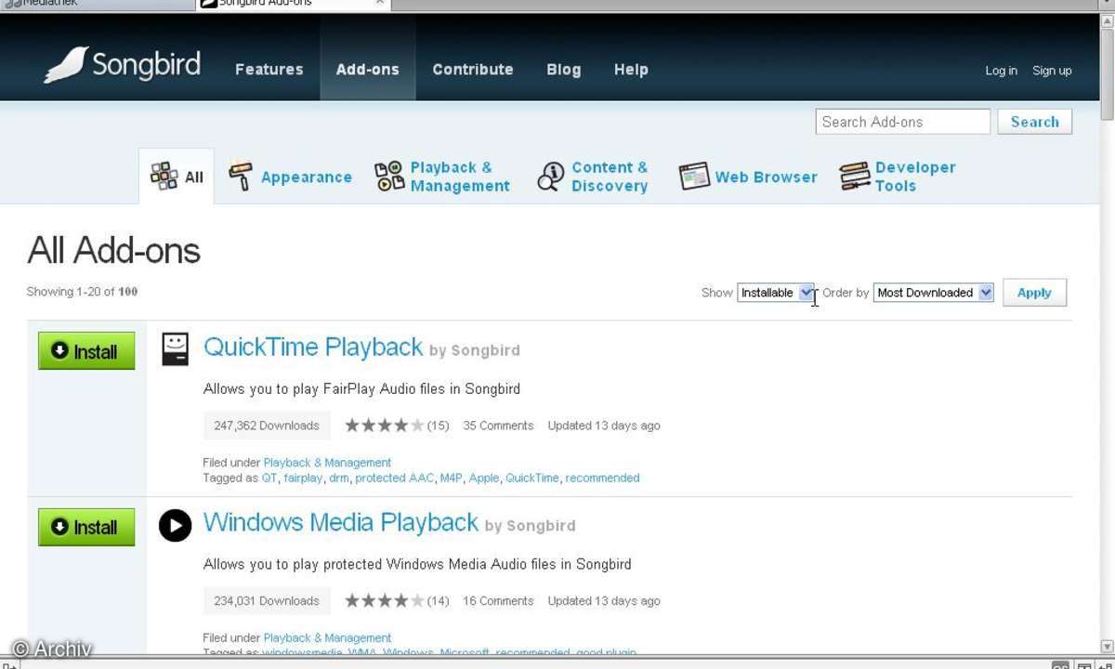Click the Apply button
This screenshot has height=669, width=1115.
pyautogui.click(x=1034, y=293)
